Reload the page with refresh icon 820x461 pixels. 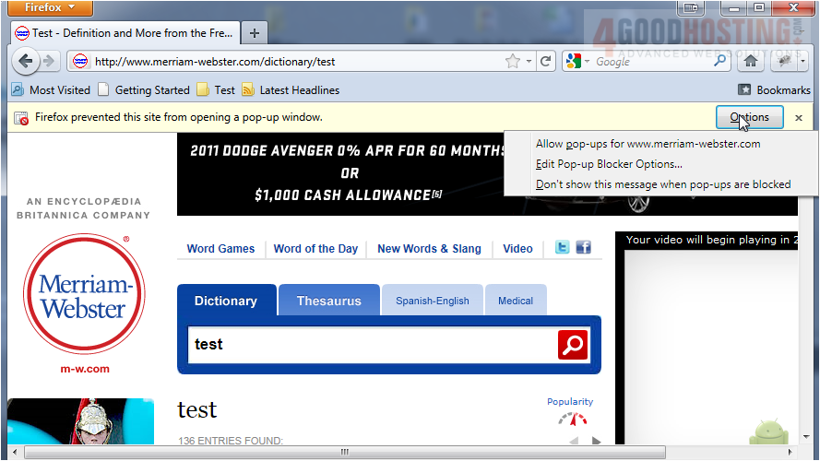pos(546,62)
